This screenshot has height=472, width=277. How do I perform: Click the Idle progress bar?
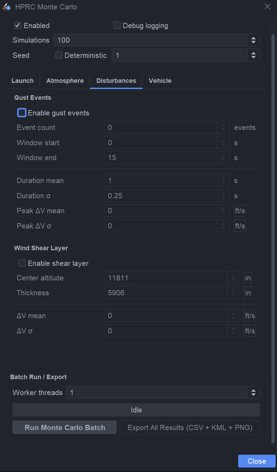pos(136,410)
